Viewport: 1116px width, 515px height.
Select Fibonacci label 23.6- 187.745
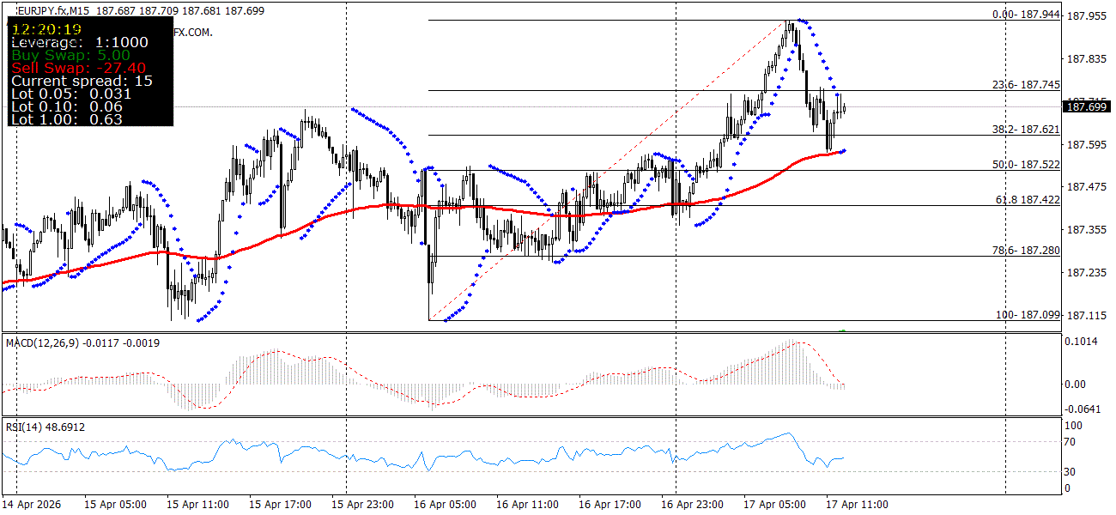[1026, 85]
